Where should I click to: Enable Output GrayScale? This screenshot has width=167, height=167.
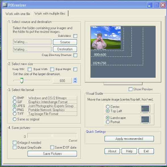[x=15, y=147]
